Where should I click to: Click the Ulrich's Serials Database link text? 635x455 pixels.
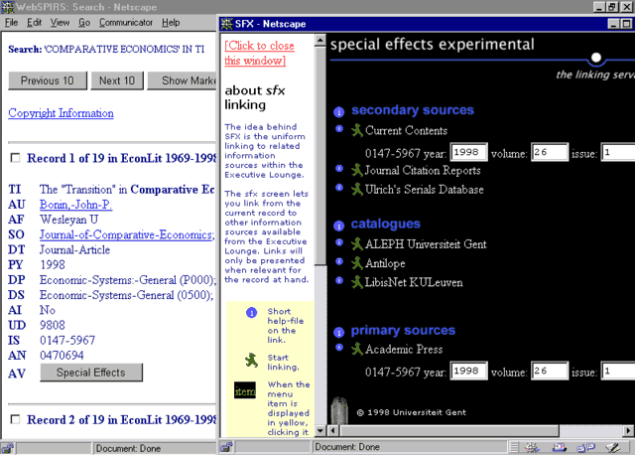424,190
